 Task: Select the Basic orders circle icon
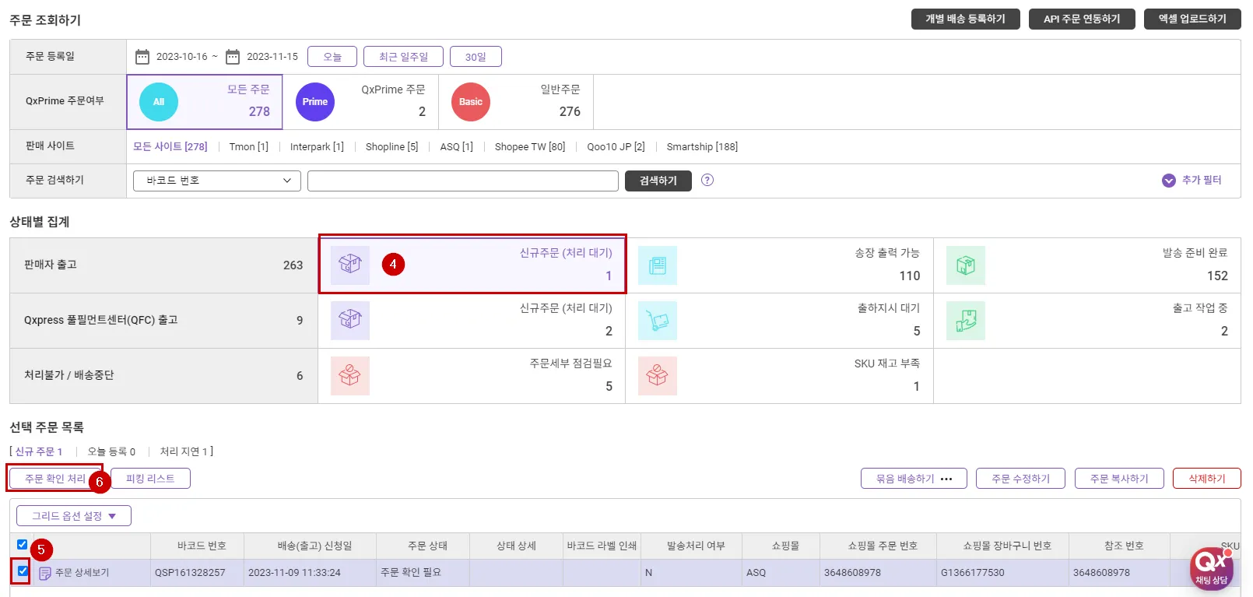(471, 102)
